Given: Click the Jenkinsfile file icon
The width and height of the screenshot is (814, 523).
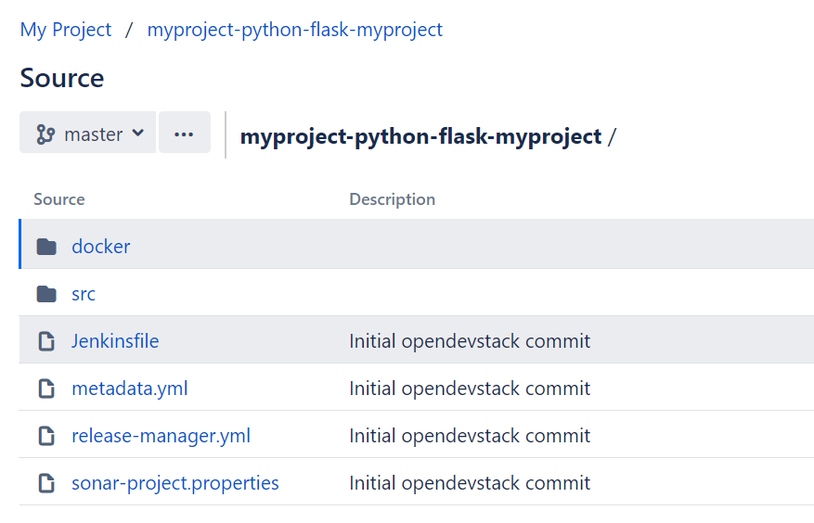Looking at the screenshot, I should (x=46, y=341).
